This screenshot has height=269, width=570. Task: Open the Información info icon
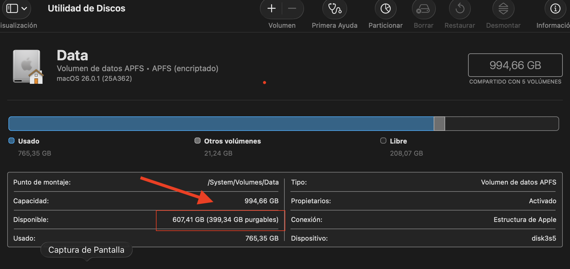pos(555,9)
